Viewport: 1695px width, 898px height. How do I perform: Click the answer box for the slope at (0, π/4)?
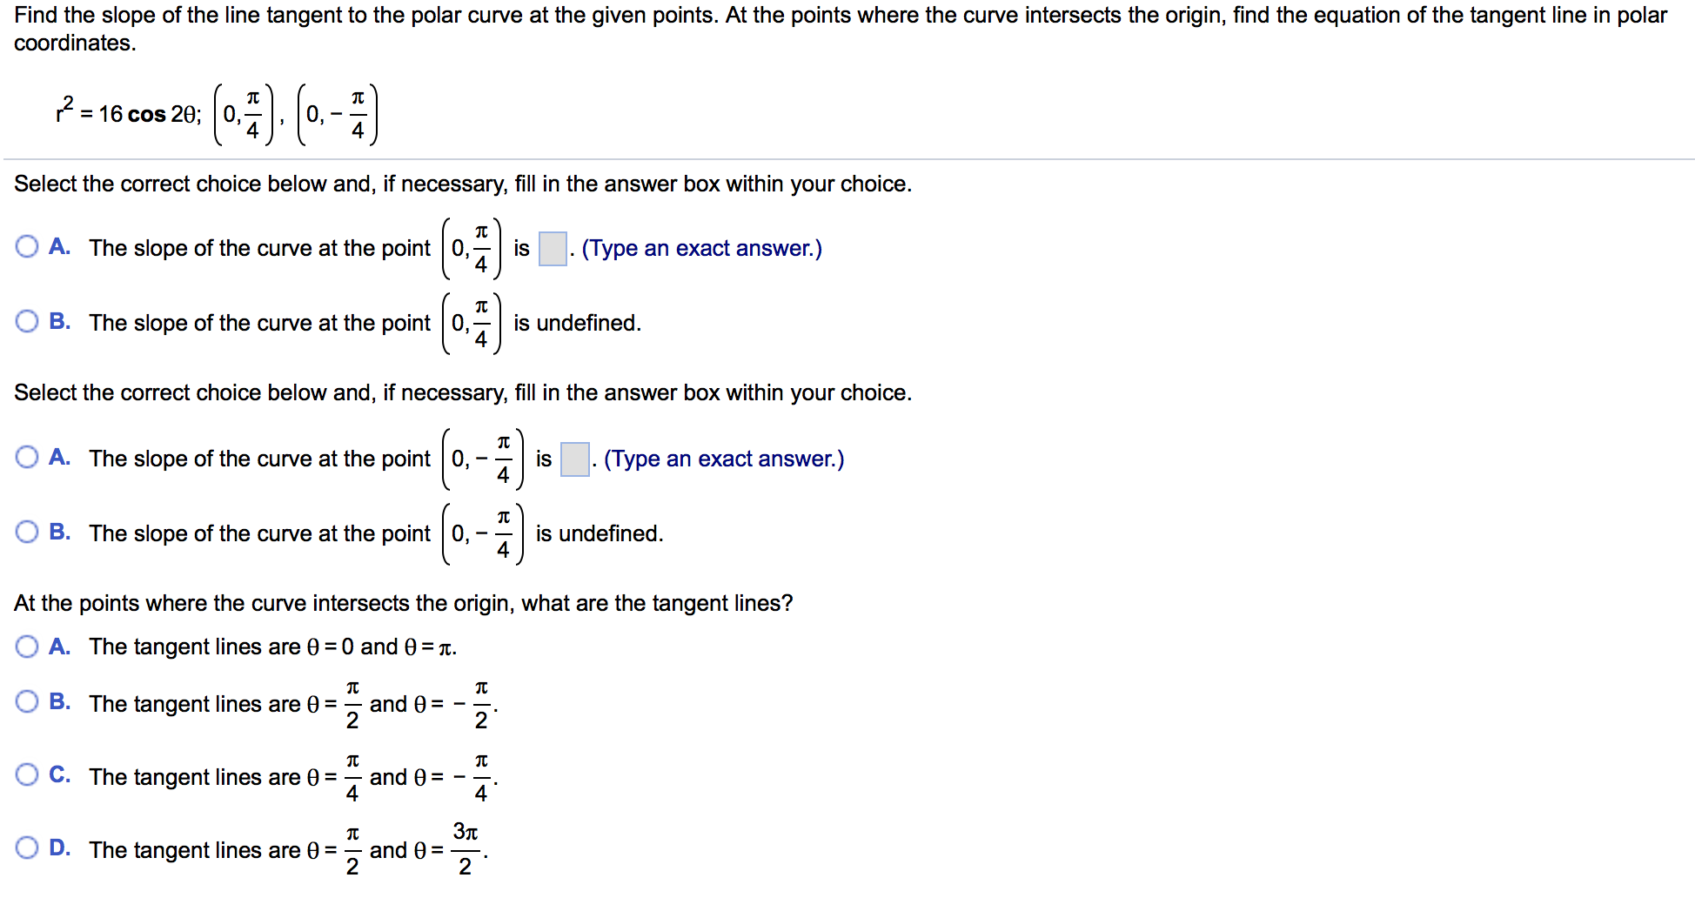click(x=552, y=248)
